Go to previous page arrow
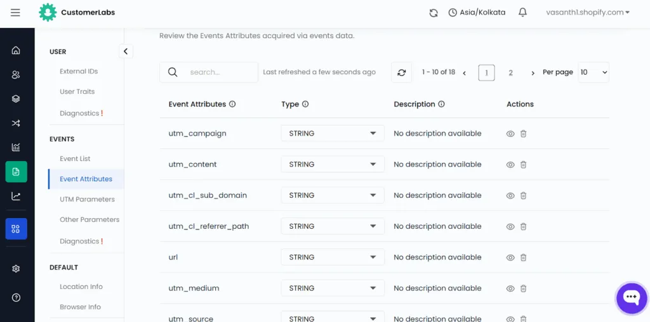 [x=464, y=74]
